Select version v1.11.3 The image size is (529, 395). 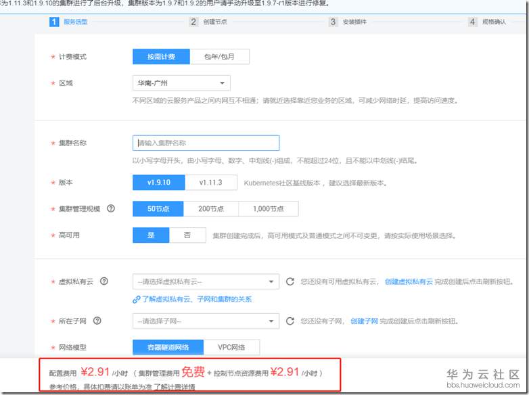click(211, 183)
